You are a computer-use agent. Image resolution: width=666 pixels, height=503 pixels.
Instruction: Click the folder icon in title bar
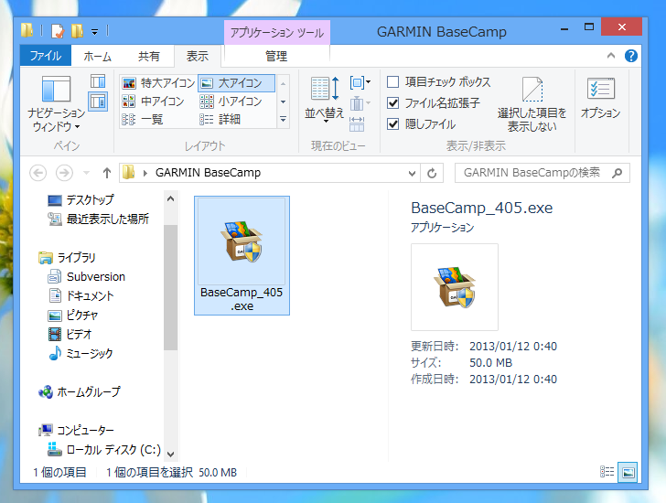(x=27, y=30)
